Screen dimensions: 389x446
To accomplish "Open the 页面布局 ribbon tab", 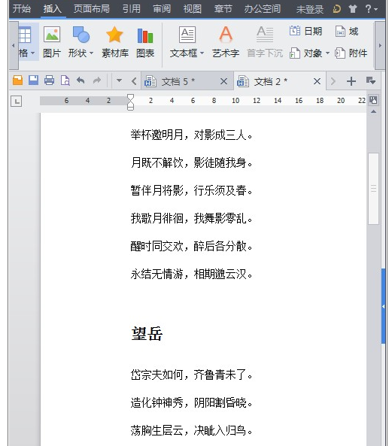I will [x=91, y=8].
